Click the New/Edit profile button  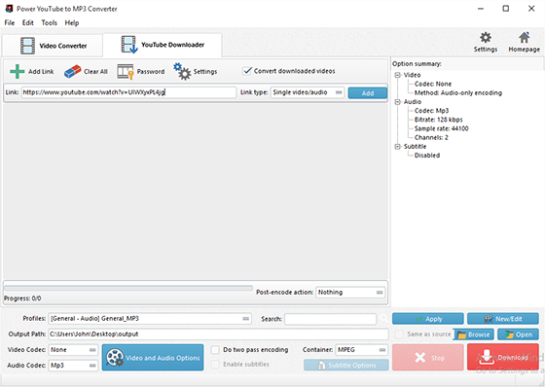[x=503, y=319]
